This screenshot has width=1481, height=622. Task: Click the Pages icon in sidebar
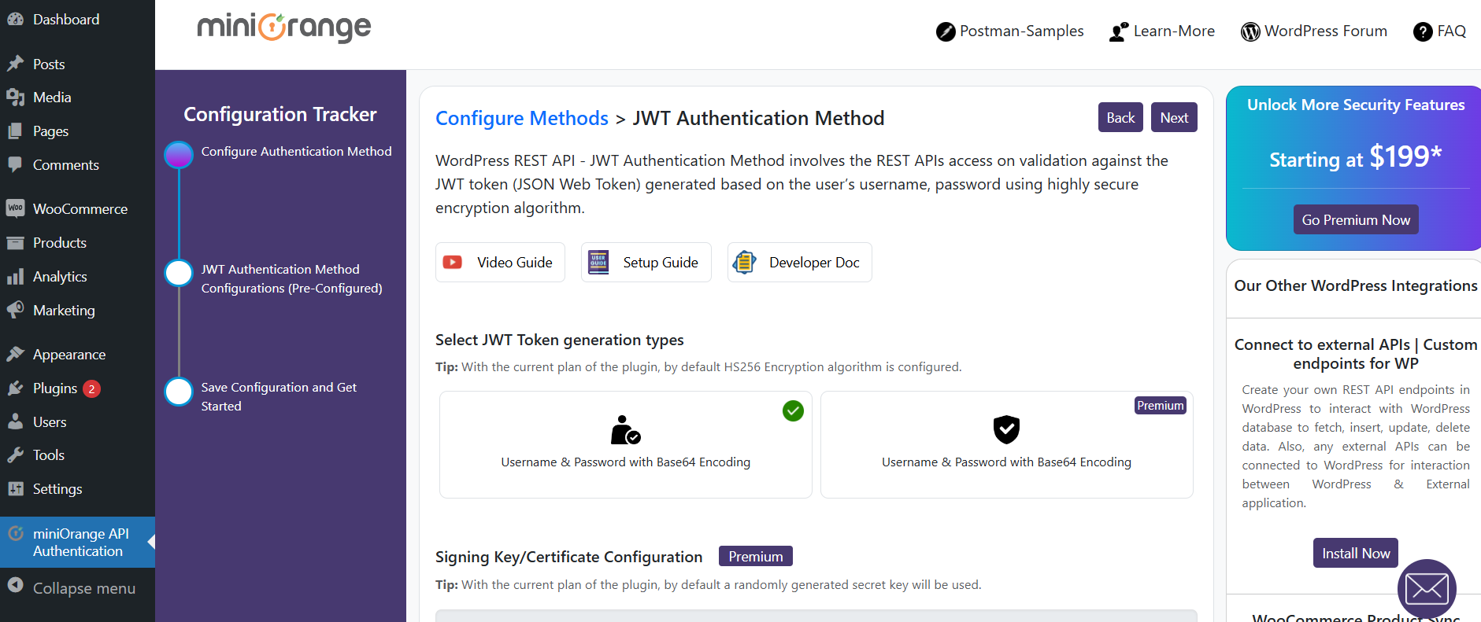[x=15, y=131]
